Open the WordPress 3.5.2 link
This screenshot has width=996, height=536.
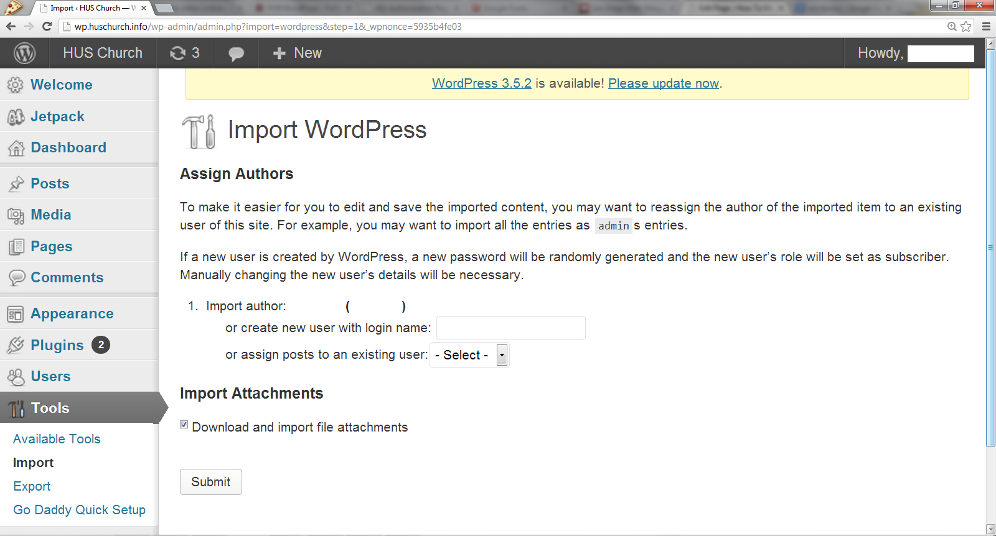pyautogui.click(x=482, y=83)
